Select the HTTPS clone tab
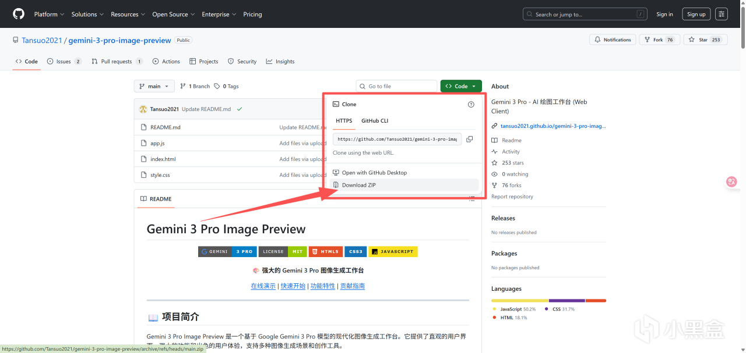The image size is (746, 353). (344, 121)
